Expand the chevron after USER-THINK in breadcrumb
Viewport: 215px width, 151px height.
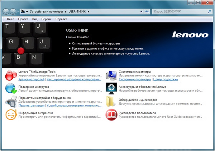point(89,11)
